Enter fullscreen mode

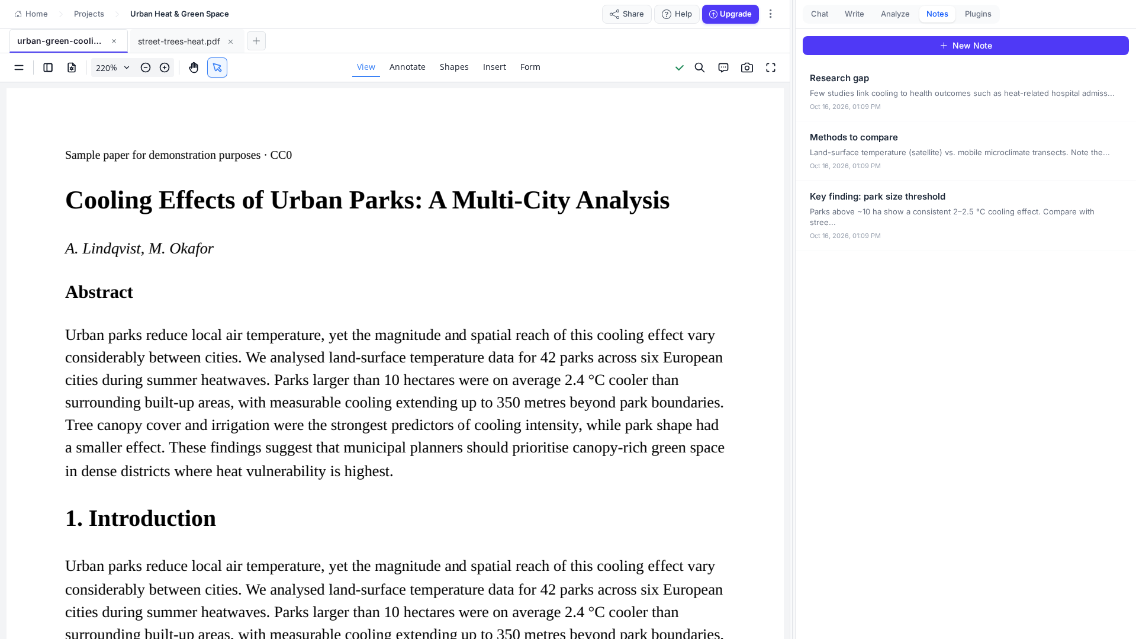coord(771,68)
